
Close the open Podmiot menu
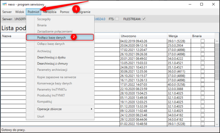click(33, 12)
